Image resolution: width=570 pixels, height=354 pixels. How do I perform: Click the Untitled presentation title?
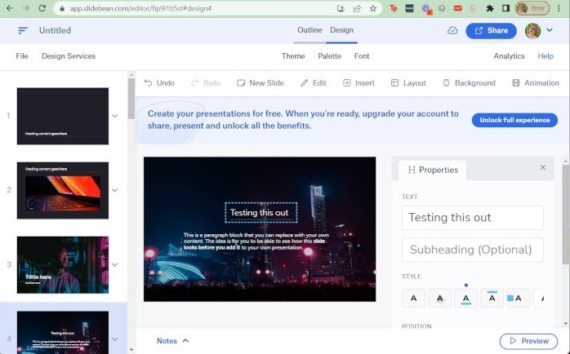55,30
